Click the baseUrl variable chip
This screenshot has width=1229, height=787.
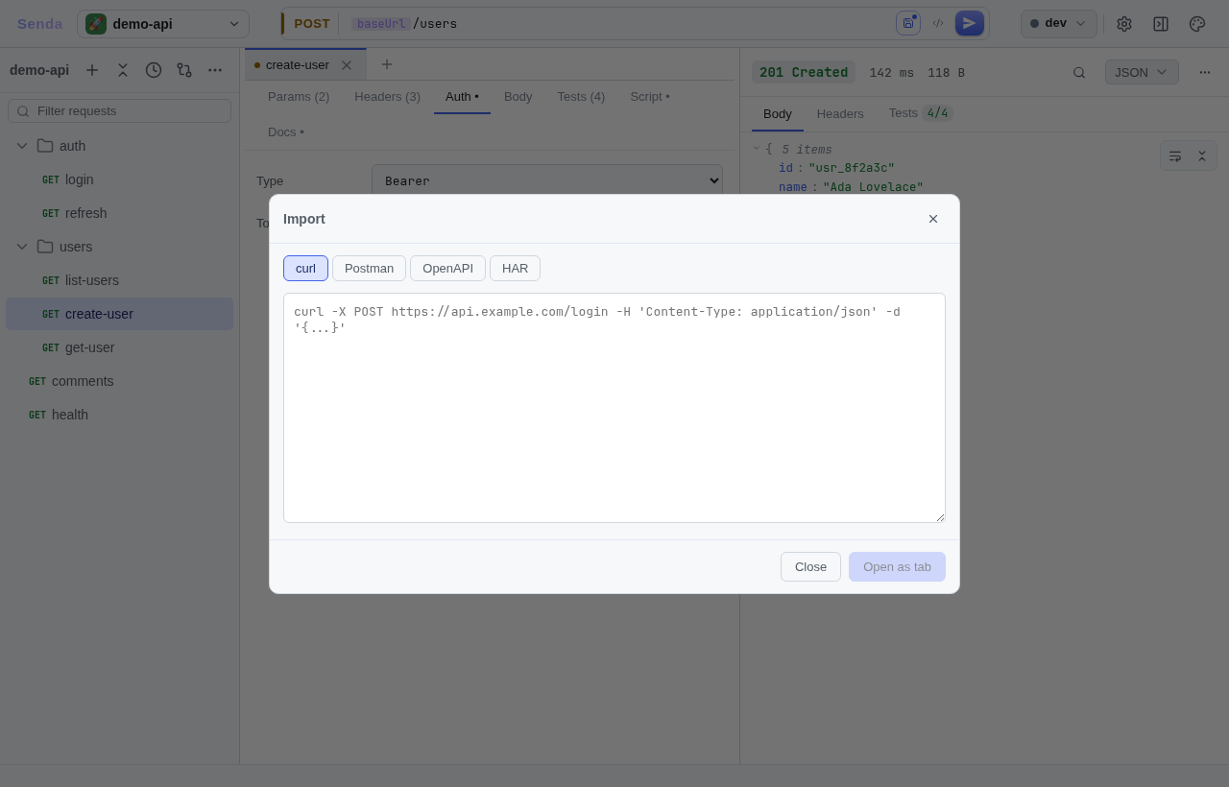(381, 24)
